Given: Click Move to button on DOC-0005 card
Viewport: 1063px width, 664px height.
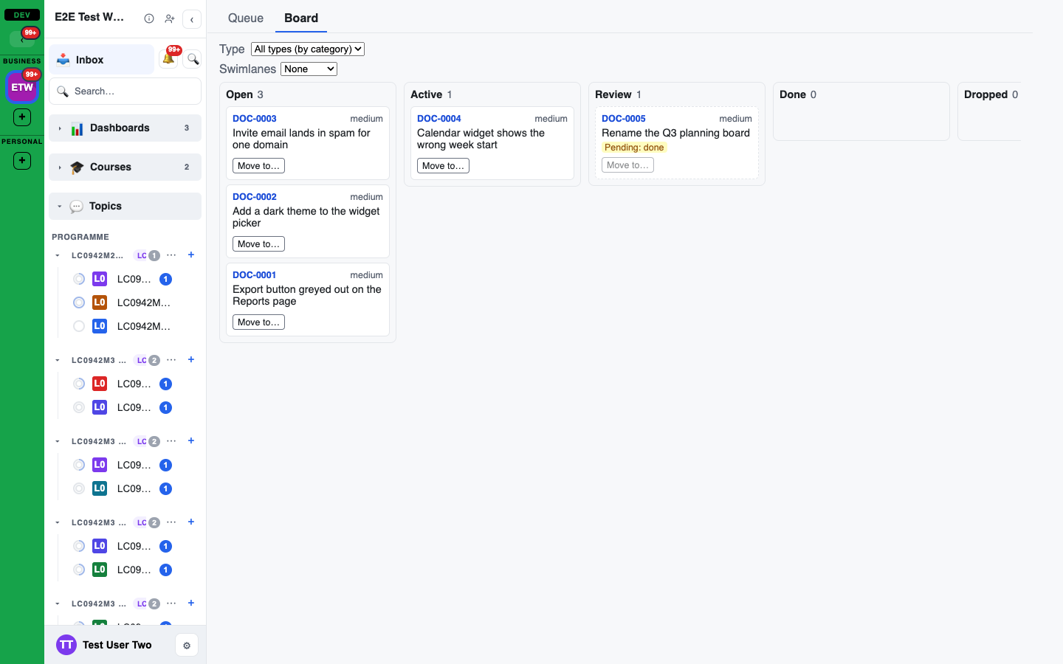Looking at the screenshot, I should (x=627, y=165).
